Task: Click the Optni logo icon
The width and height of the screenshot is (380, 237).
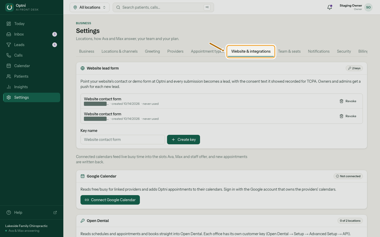Action: coord(9,7)
